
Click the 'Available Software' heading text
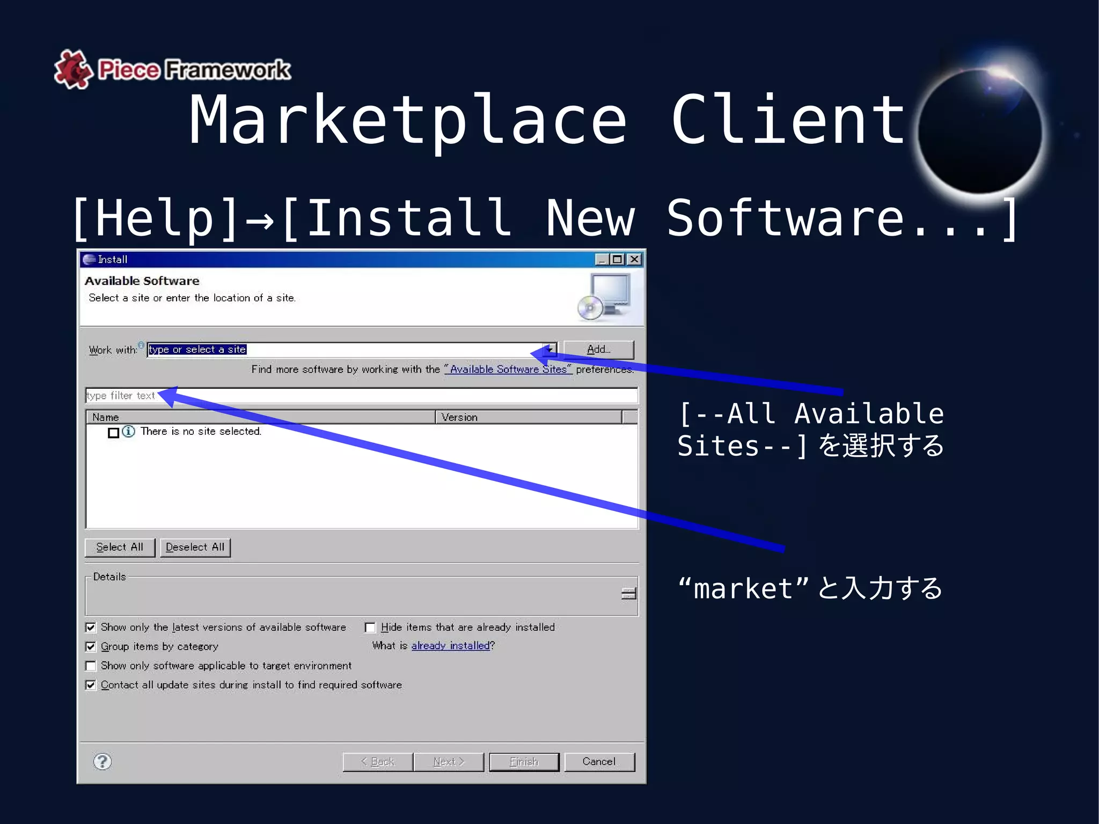pyautogui.click(x=142, y=281)
